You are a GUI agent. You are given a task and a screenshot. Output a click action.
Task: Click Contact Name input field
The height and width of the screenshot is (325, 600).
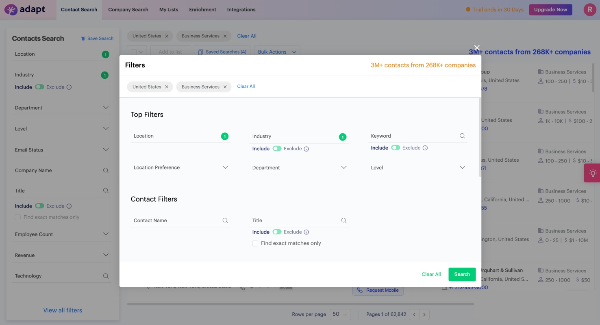pos(180,221)
